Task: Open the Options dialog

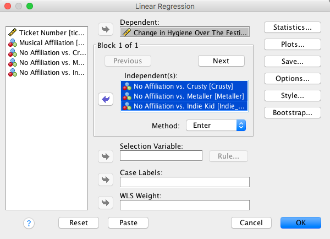Action: [292, 78]
